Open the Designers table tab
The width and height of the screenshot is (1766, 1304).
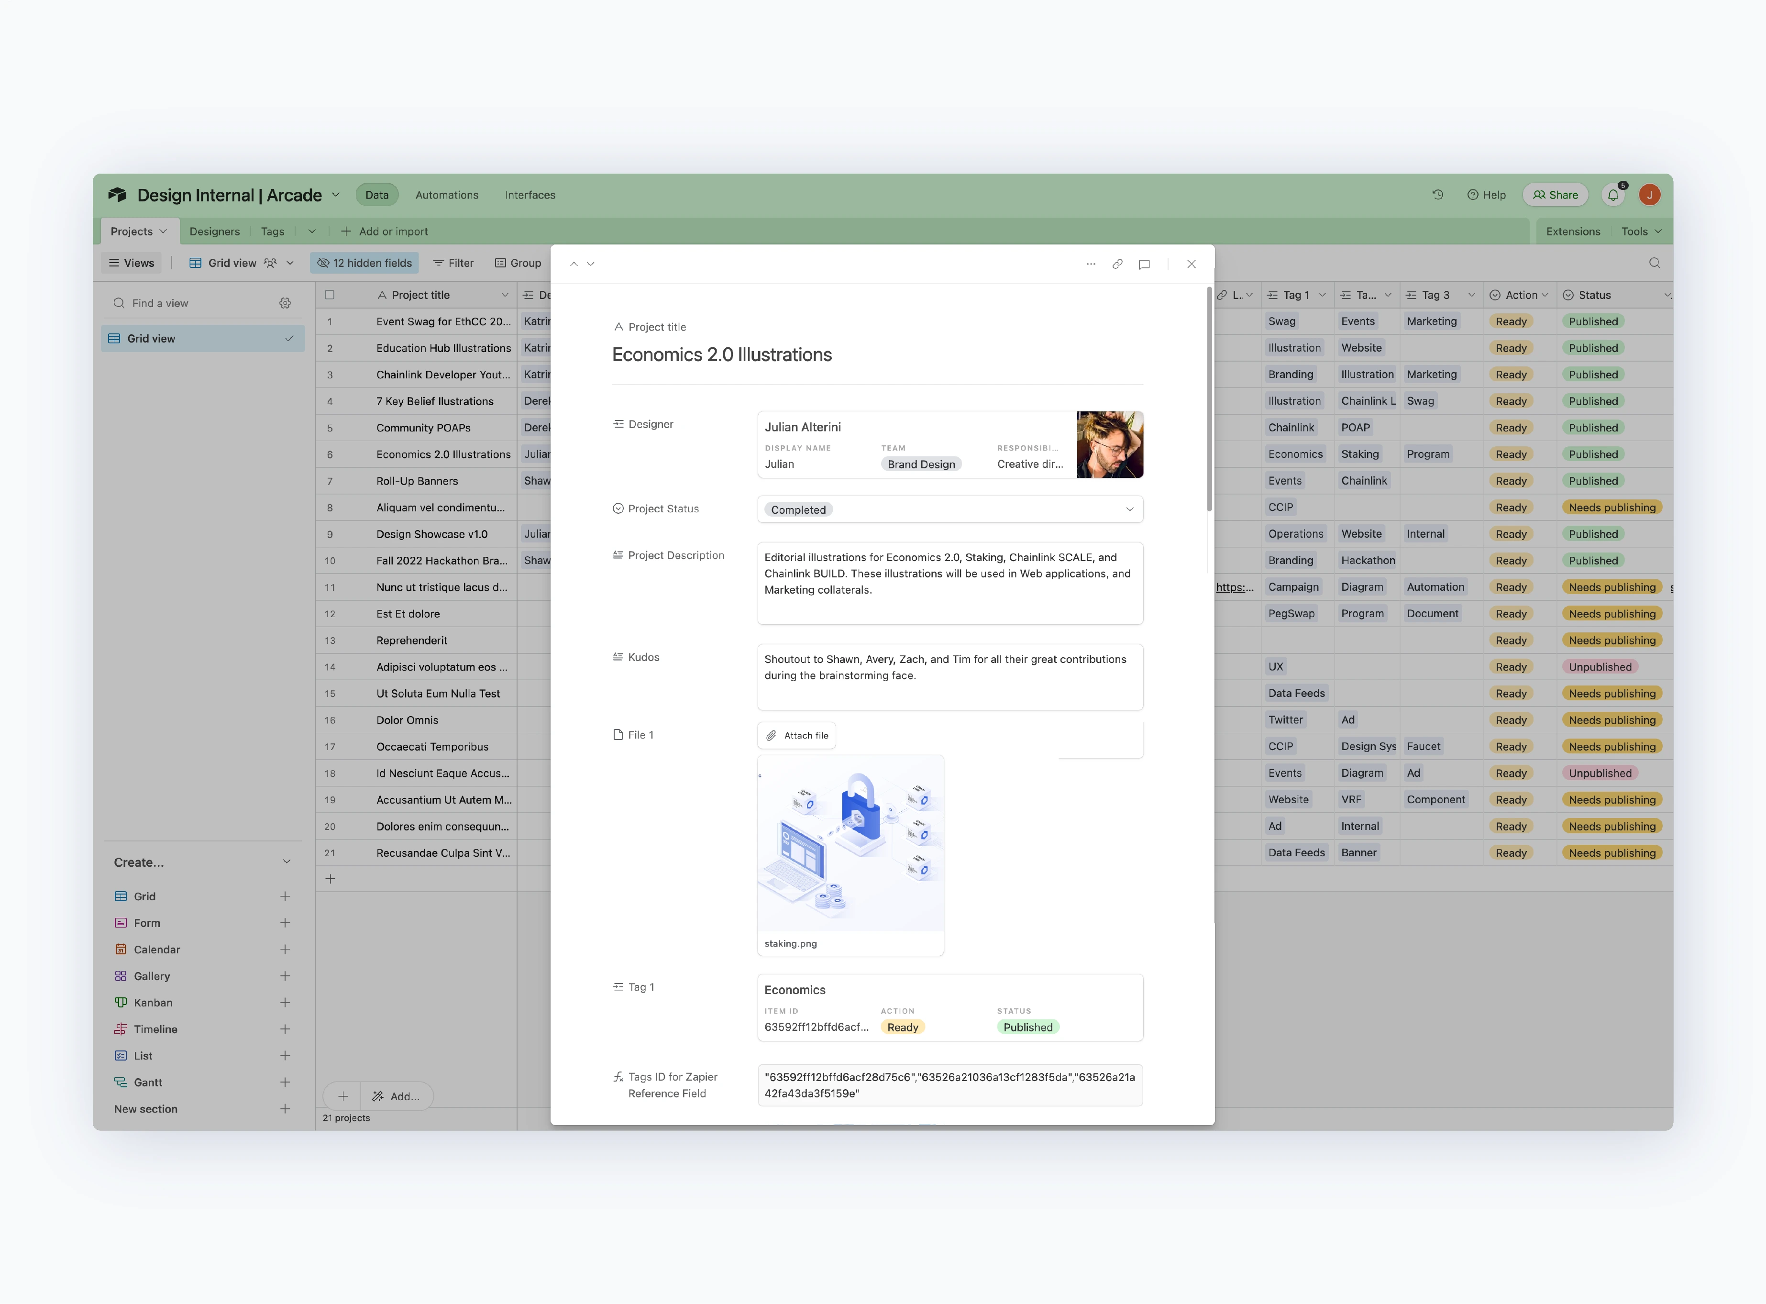click(x=215, y=231)
